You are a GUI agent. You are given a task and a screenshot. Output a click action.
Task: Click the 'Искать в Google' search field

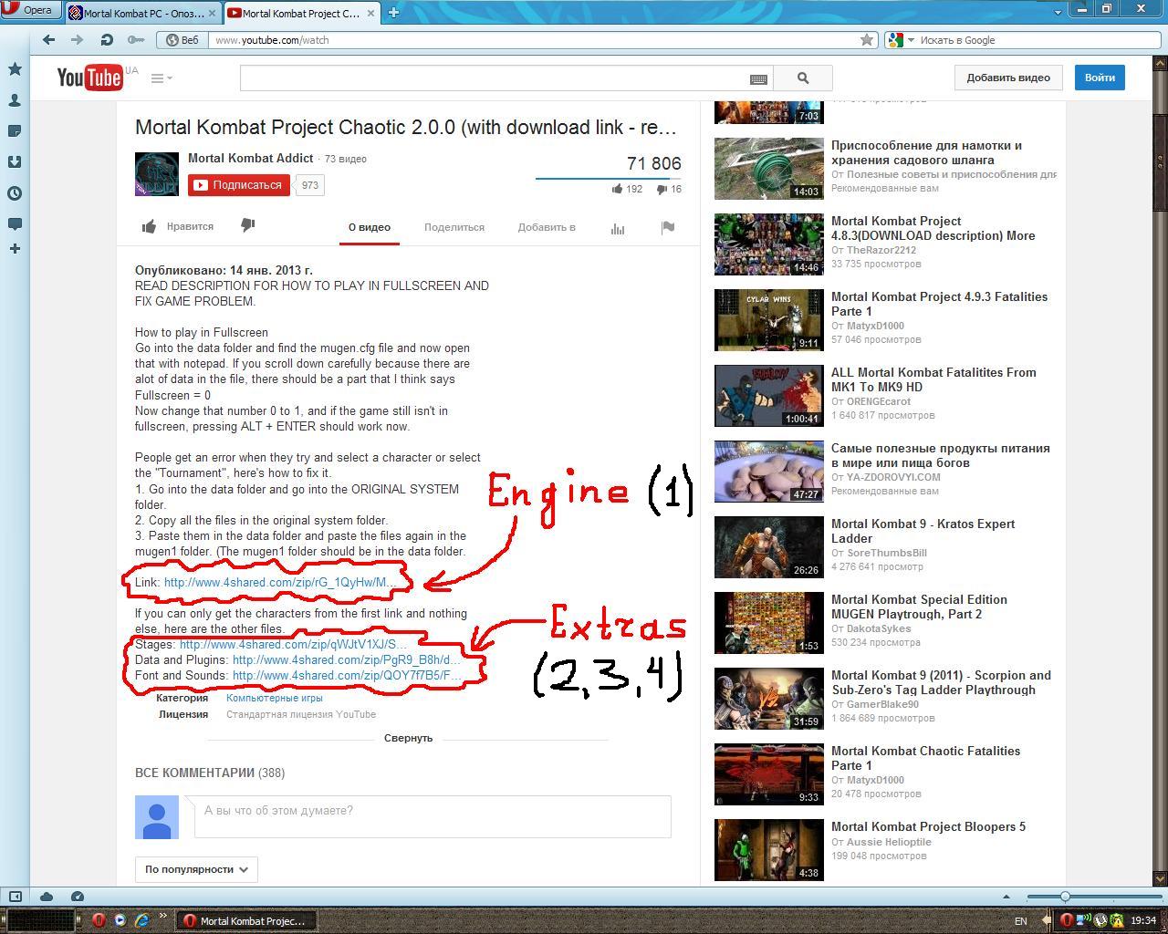(x=1036, y=40)
